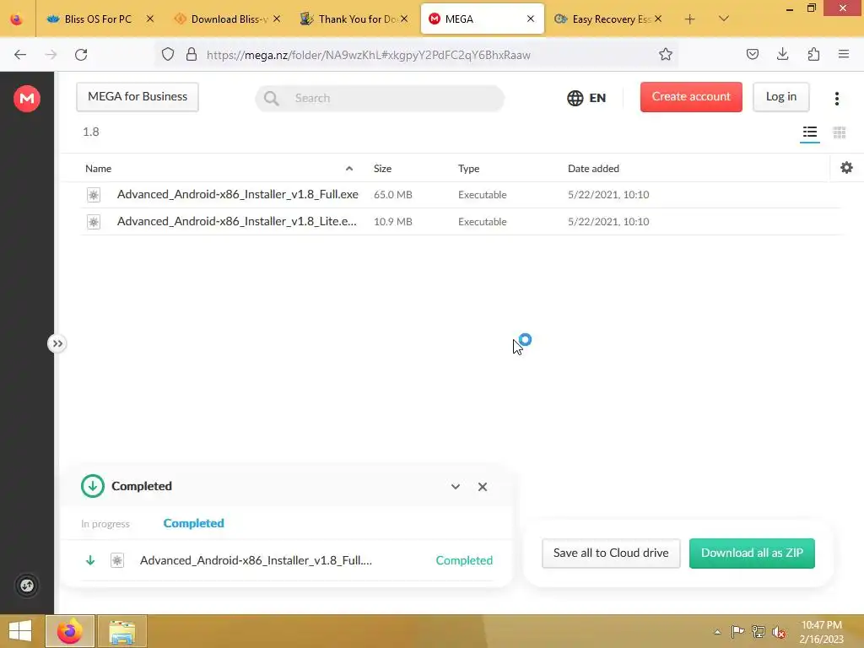Viewport: 864px width, 648px height.
Task: Sort by Type column header
Action: click(468, 169)
